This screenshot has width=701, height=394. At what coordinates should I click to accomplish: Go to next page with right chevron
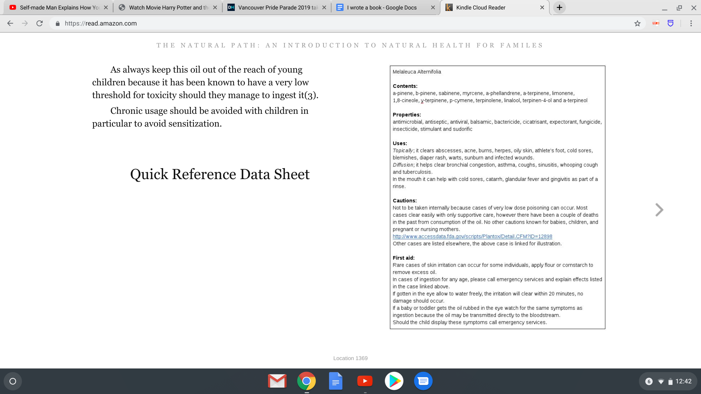(659, 210)
